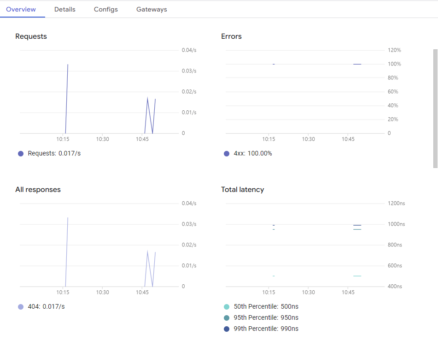Image resolution: width=438 pixels, height=347 pixels.
Task: Click the 0.03/s label on Requests chart
Action: click(x=189, y=71)
